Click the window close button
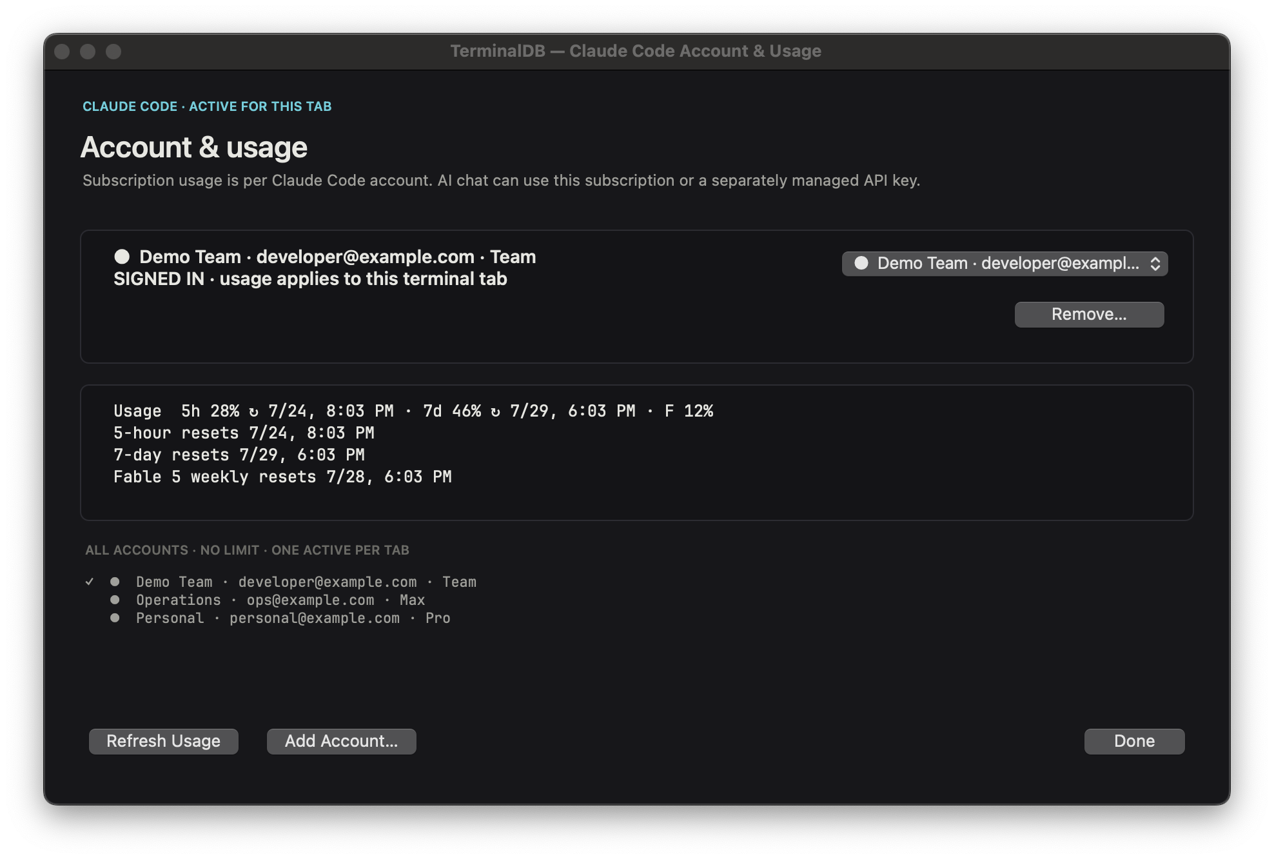Viewport: 1274px width, 859px height. pos(62,52)
